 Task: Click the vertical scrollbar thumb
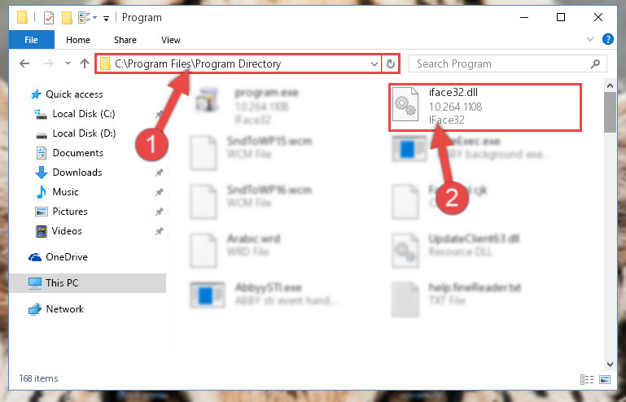point(610,111)
